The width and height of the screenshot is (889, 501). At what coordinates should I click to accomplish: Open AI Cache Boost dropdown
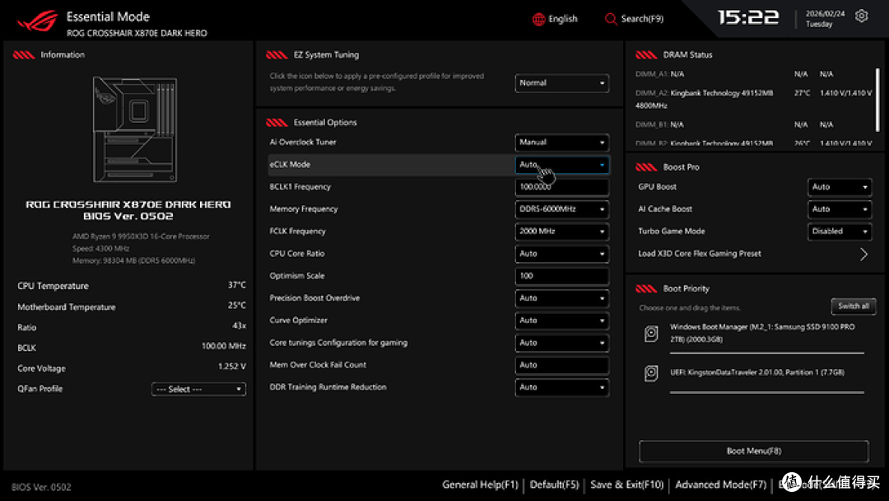click(x=840, y=209)
